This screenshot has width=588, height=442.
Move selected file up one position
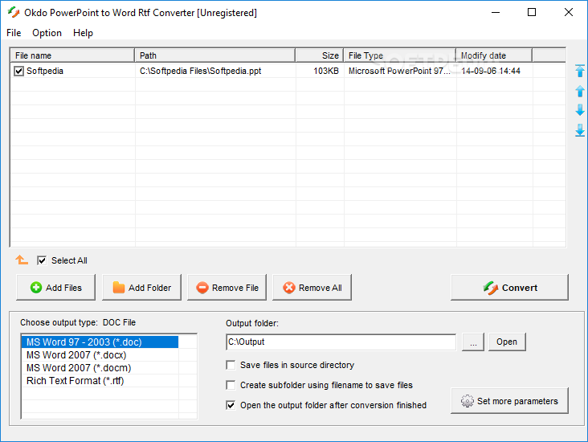580,91
